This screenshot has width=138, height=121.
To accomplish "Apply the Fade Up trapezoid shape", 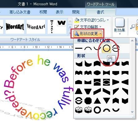I will 79,91.
